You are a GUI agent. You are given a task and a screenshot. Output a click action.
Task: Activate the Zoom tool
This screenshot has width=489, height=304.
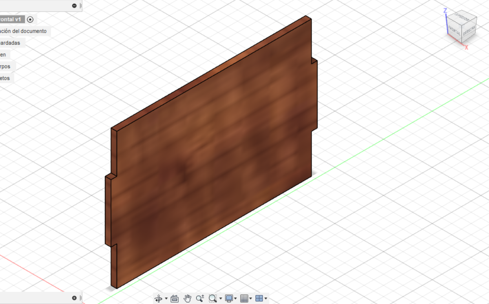[199, 298]
